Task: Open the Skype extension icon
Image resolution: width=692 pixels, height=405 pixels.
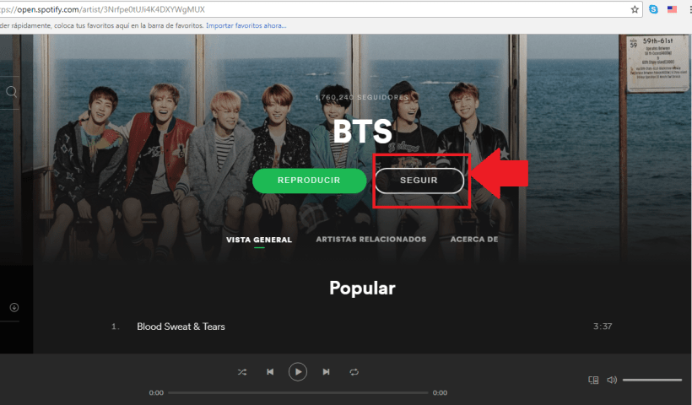Action: click(x=653, y=9)
